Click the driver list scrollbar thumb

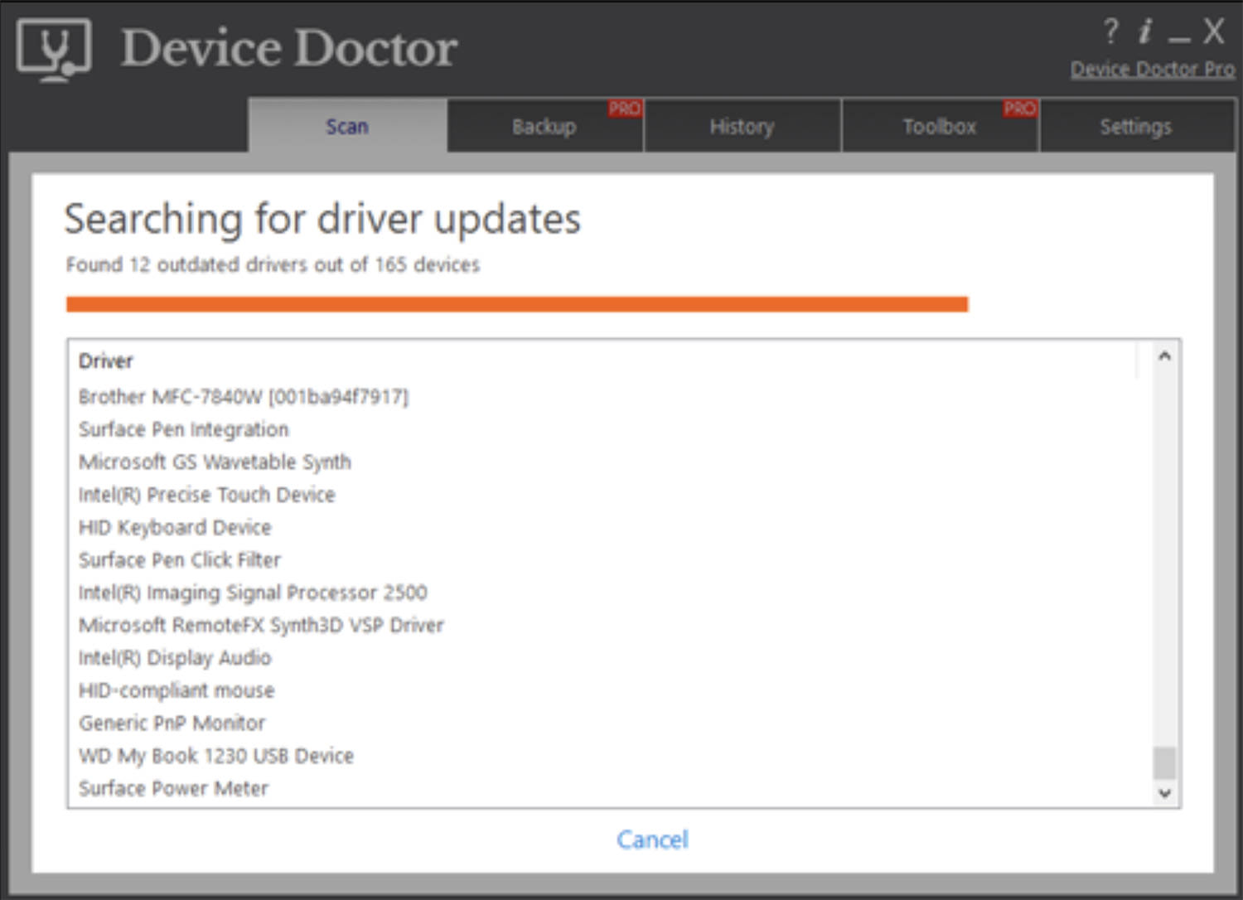(x=1164, y=762)
